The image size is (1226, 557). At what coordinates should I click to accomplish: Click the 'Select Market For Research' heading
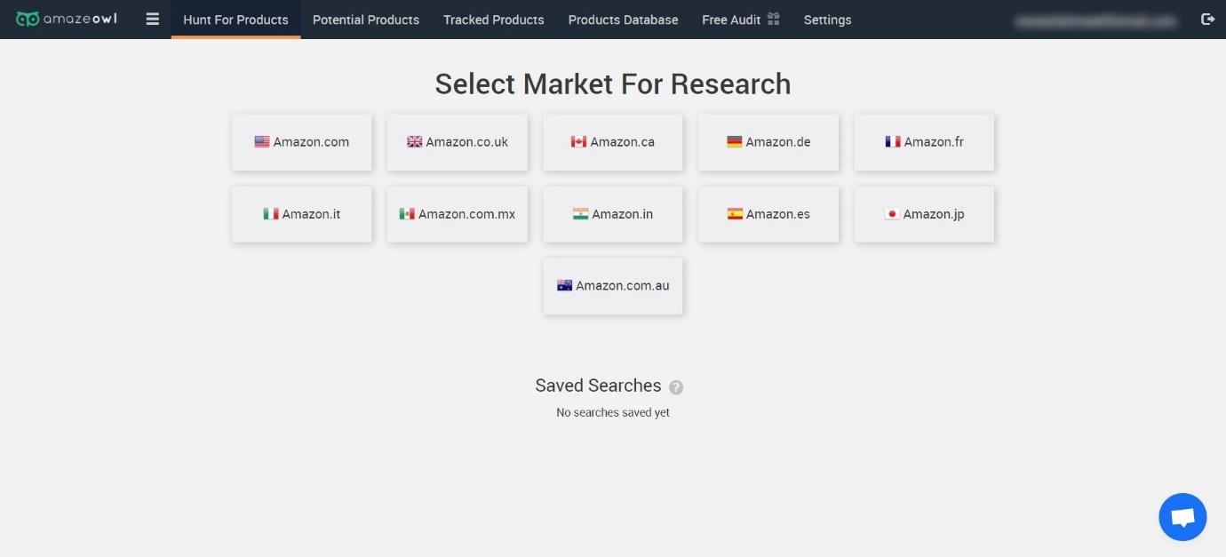click(x=613, y=84)
